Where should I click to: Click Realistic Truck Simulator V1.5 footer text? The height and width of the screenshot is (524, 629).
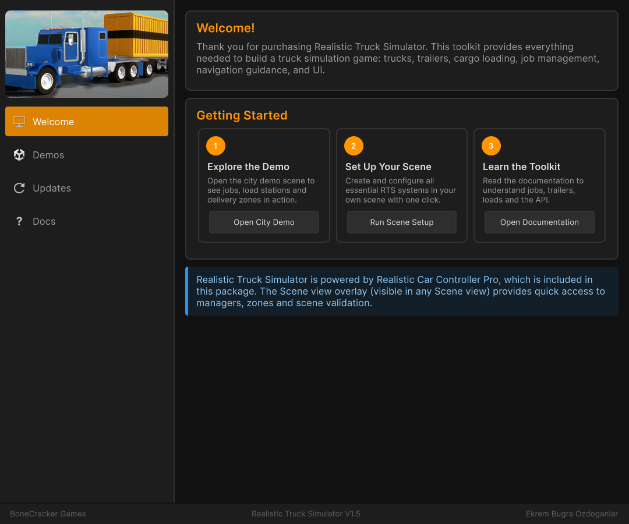(x=306, y=514)
